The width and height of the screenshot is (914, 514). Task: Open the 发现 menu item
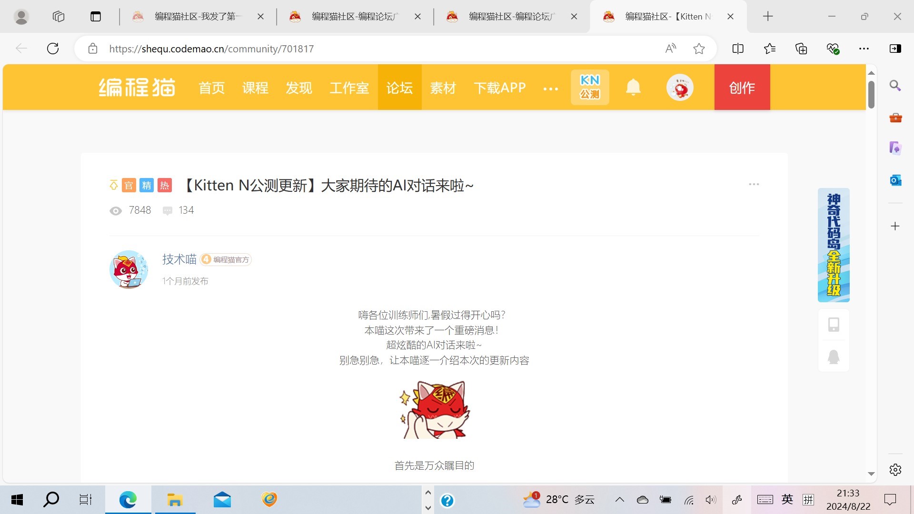[299, 88]
